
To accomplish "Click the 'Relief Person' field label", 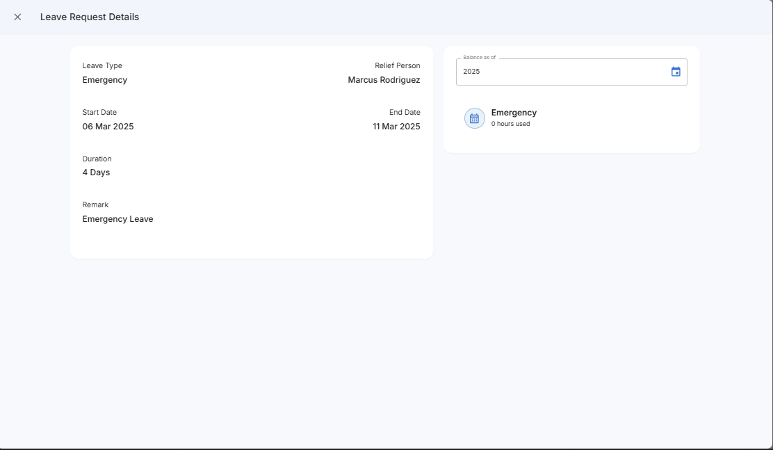I will click(397, 66).
